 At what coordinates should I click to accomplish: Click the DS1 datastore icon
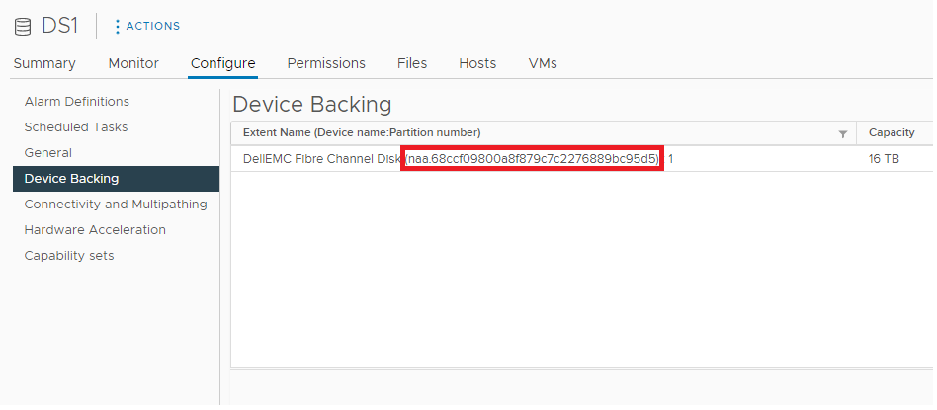click(22, 26)
